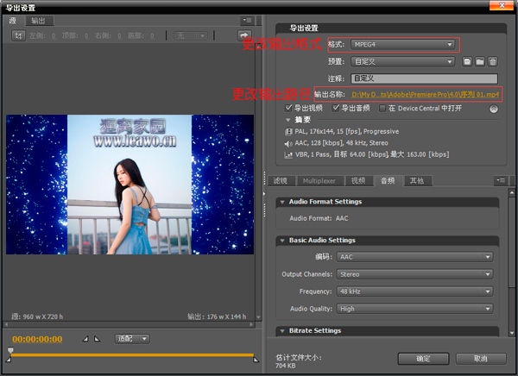Click the timeline out point handle
The height and width of the screenshot is (376, 518).
[256, 359]
